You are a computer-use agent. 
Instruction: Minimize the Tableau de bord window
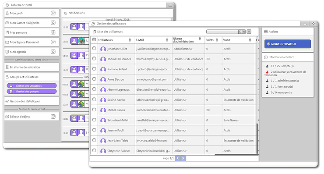pos(170,6)
